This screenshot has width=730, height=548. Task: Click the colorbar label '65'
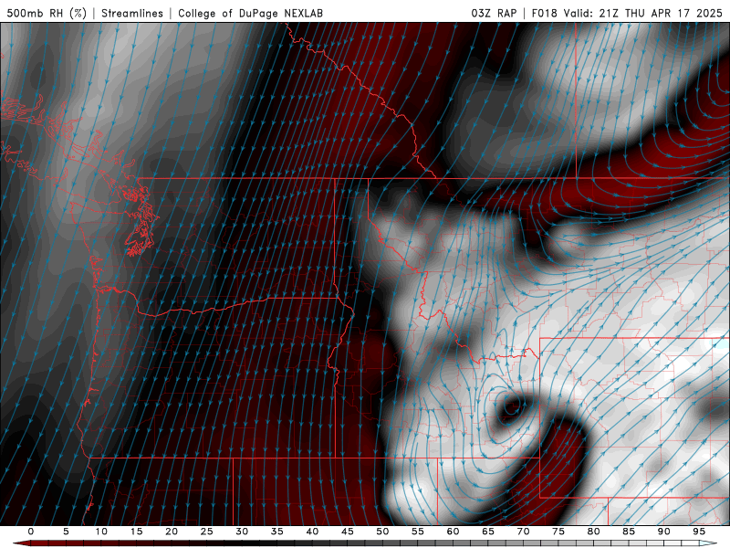pyautogui.click(x=488, y=532)
